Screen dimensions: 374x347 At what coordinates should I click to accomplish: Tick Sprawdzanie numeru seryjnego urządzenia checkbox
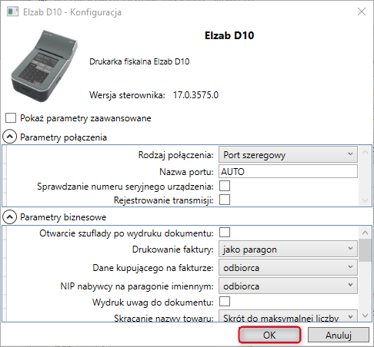tap(225, 186)
